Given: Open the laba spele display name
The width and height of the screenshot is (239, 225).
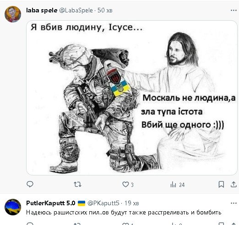Looking at the screenshot, I should 42,10.
